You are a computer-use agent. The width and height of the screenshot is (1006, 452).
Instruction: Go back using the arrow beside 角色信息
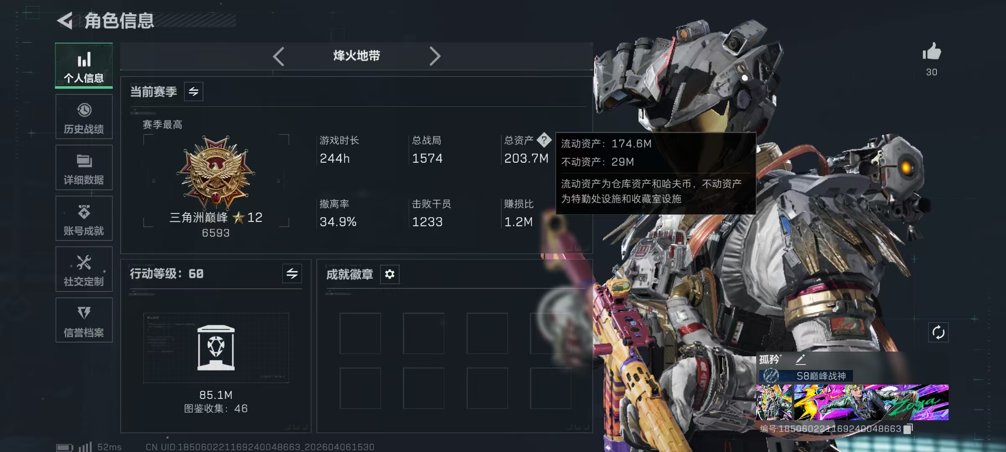pyautogui.click(x=65, y=21)
